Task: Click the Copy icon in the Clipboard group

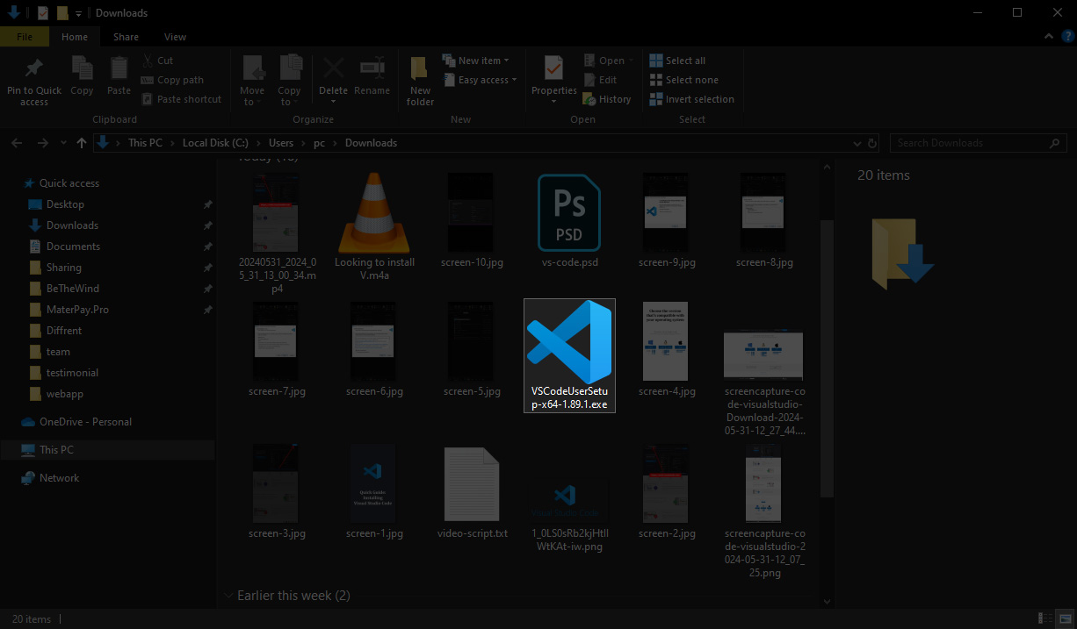Action: [x=82, y=68]
